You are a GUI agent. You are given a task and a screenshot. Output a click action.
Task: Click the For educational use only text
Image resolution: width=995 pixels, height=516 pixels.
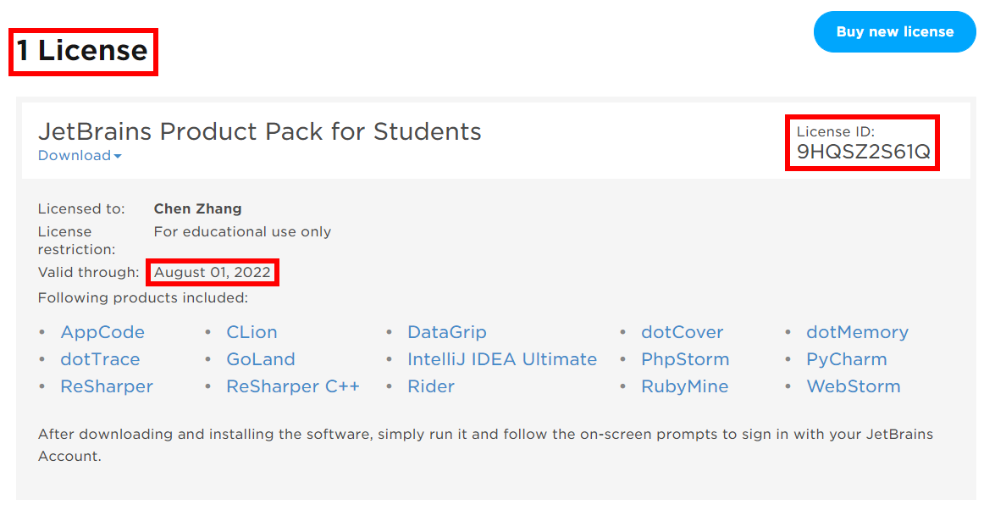(242, 231)
